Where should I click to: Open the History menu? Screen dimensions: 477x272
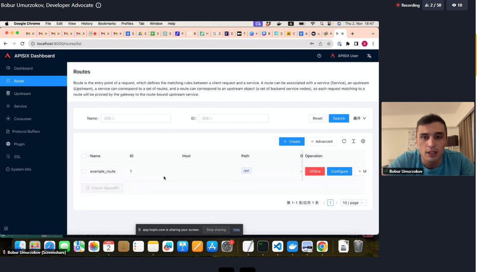point(87,24)
